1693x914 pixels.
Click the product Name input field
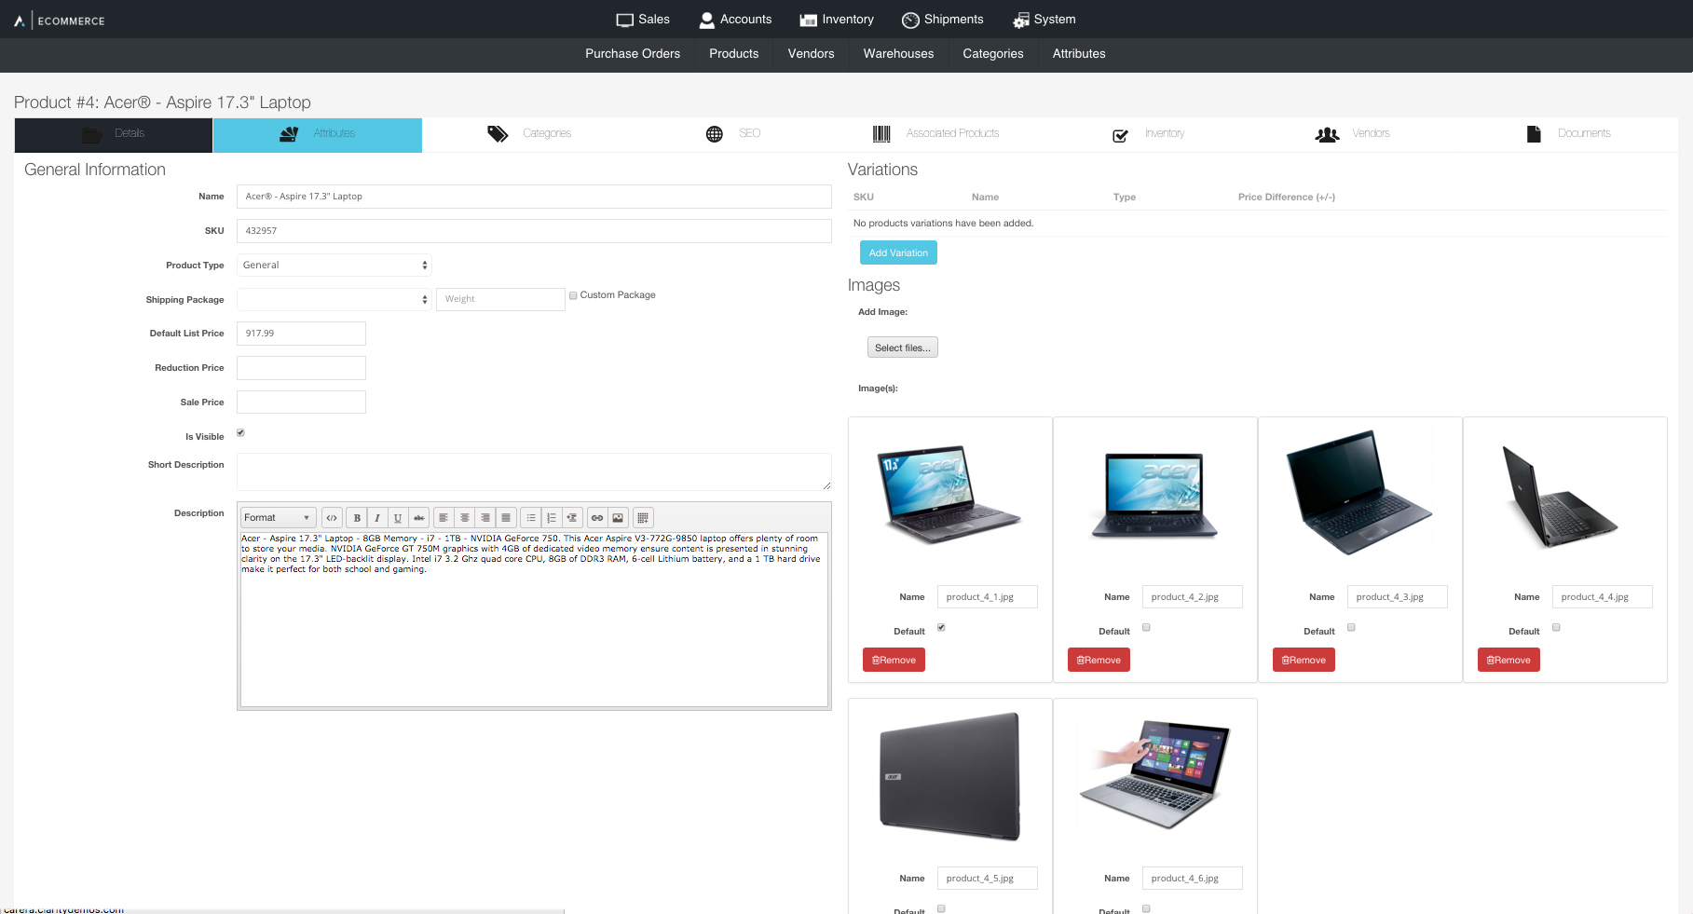(534, 197)
